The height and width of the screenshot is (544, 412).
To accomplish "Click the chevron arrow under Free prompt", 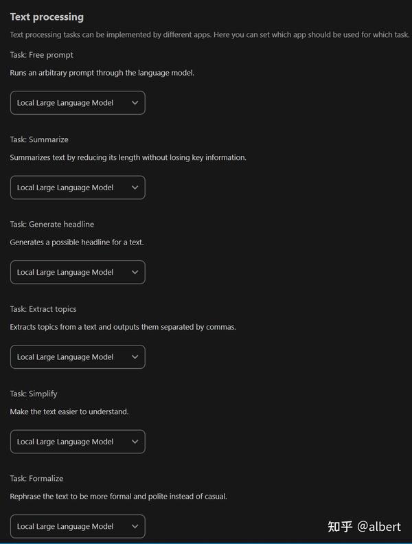I will coord(135,103).
